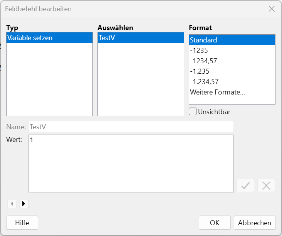The image size is (282, 236).
Task: Enable the Unsichtbar checkbox
Action: pos(193,112)
